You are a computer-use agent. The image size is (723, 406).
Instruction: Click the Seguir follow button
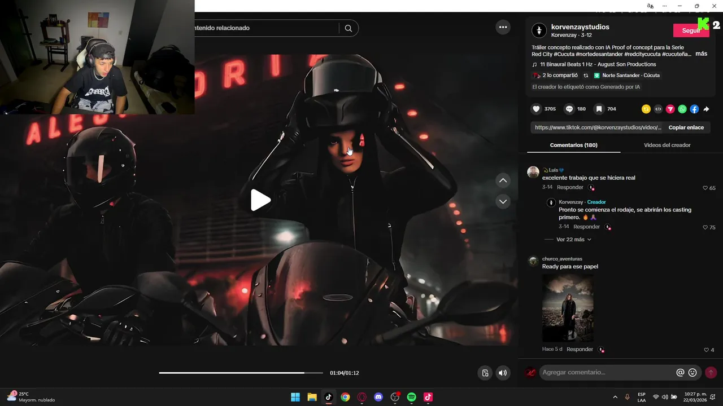[691, 30]
